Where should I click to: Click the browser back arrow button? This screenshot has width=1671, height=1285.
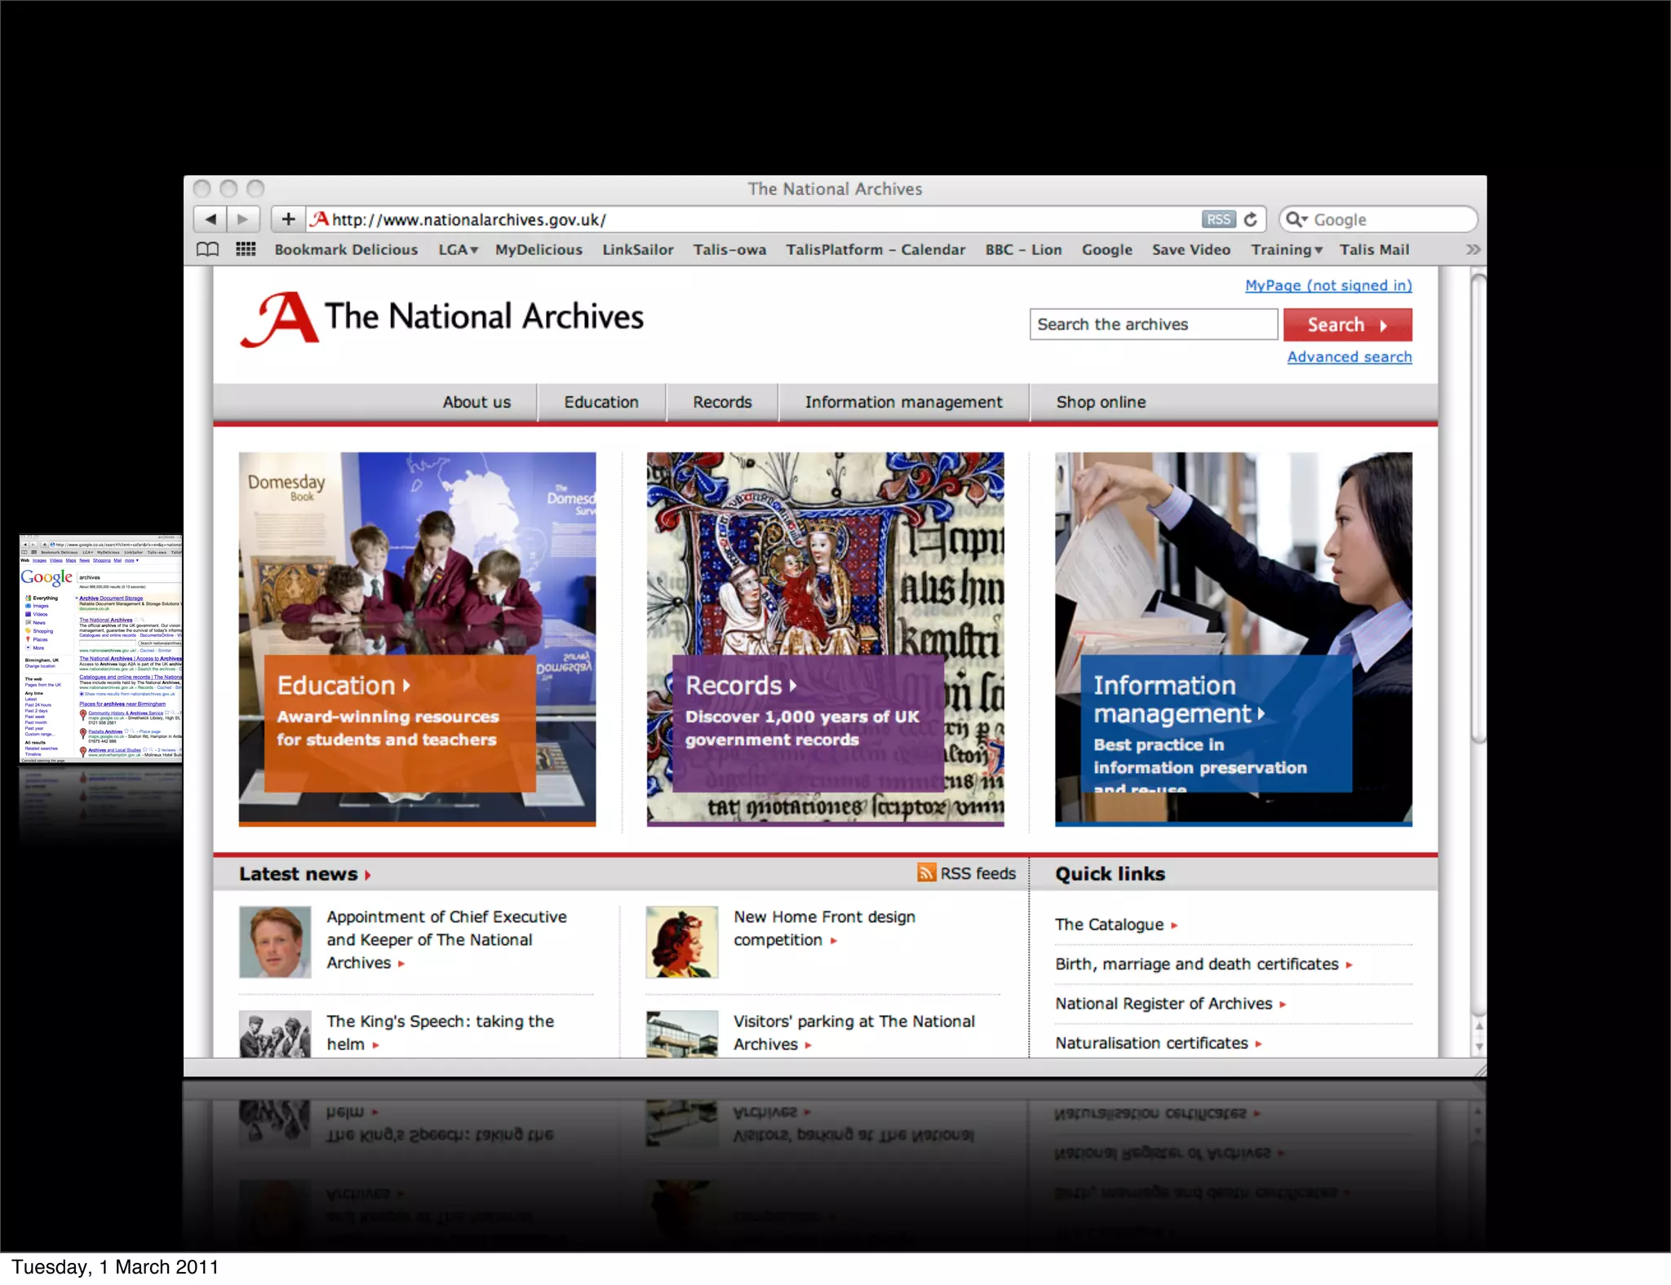click(211, 219)
